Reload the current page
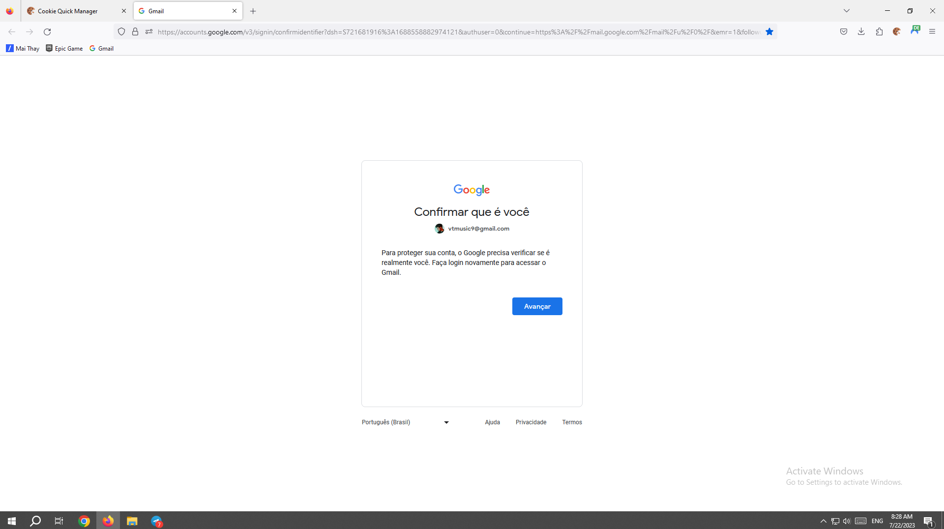The height and width of the screenshot is (529, 944). (47, 32)
